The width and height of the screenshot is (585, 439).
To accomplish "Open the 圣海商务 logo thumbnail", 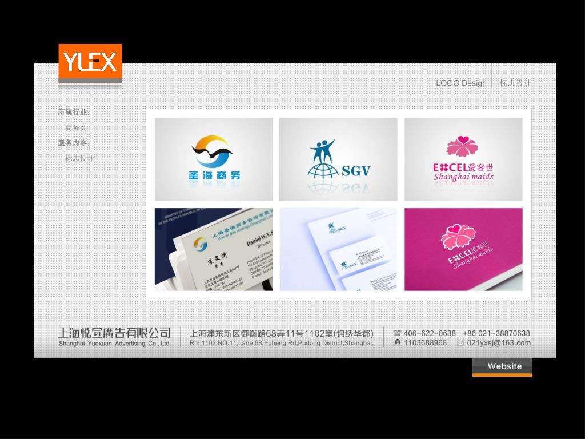I will pos(214,159).
